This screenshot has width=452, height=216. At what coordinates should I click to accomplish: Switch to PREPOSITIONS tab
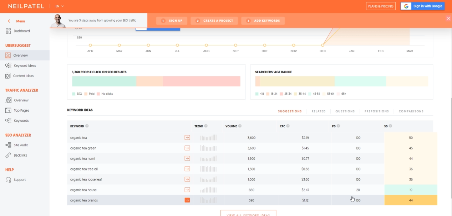pyautogui.click(x=377, y=111)
